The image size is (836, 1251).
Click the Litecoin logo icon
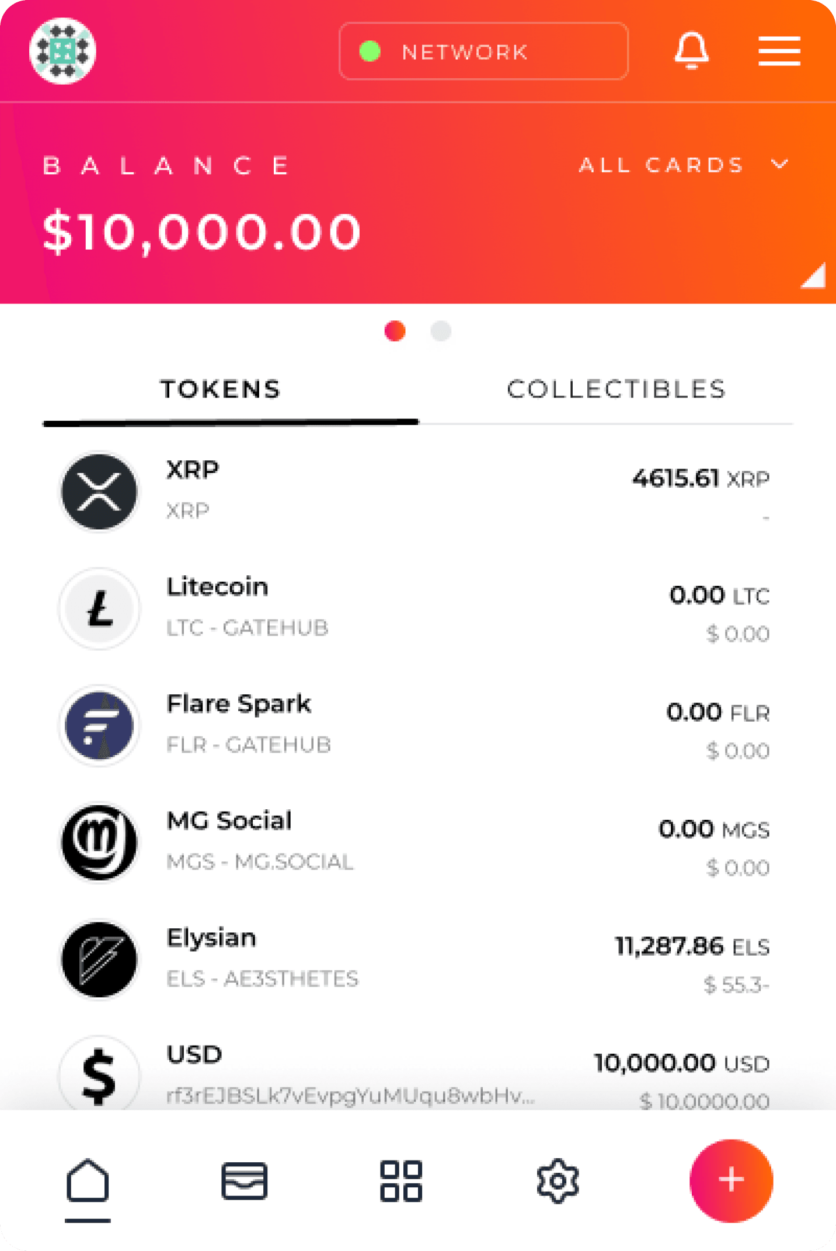coord(100,609)
